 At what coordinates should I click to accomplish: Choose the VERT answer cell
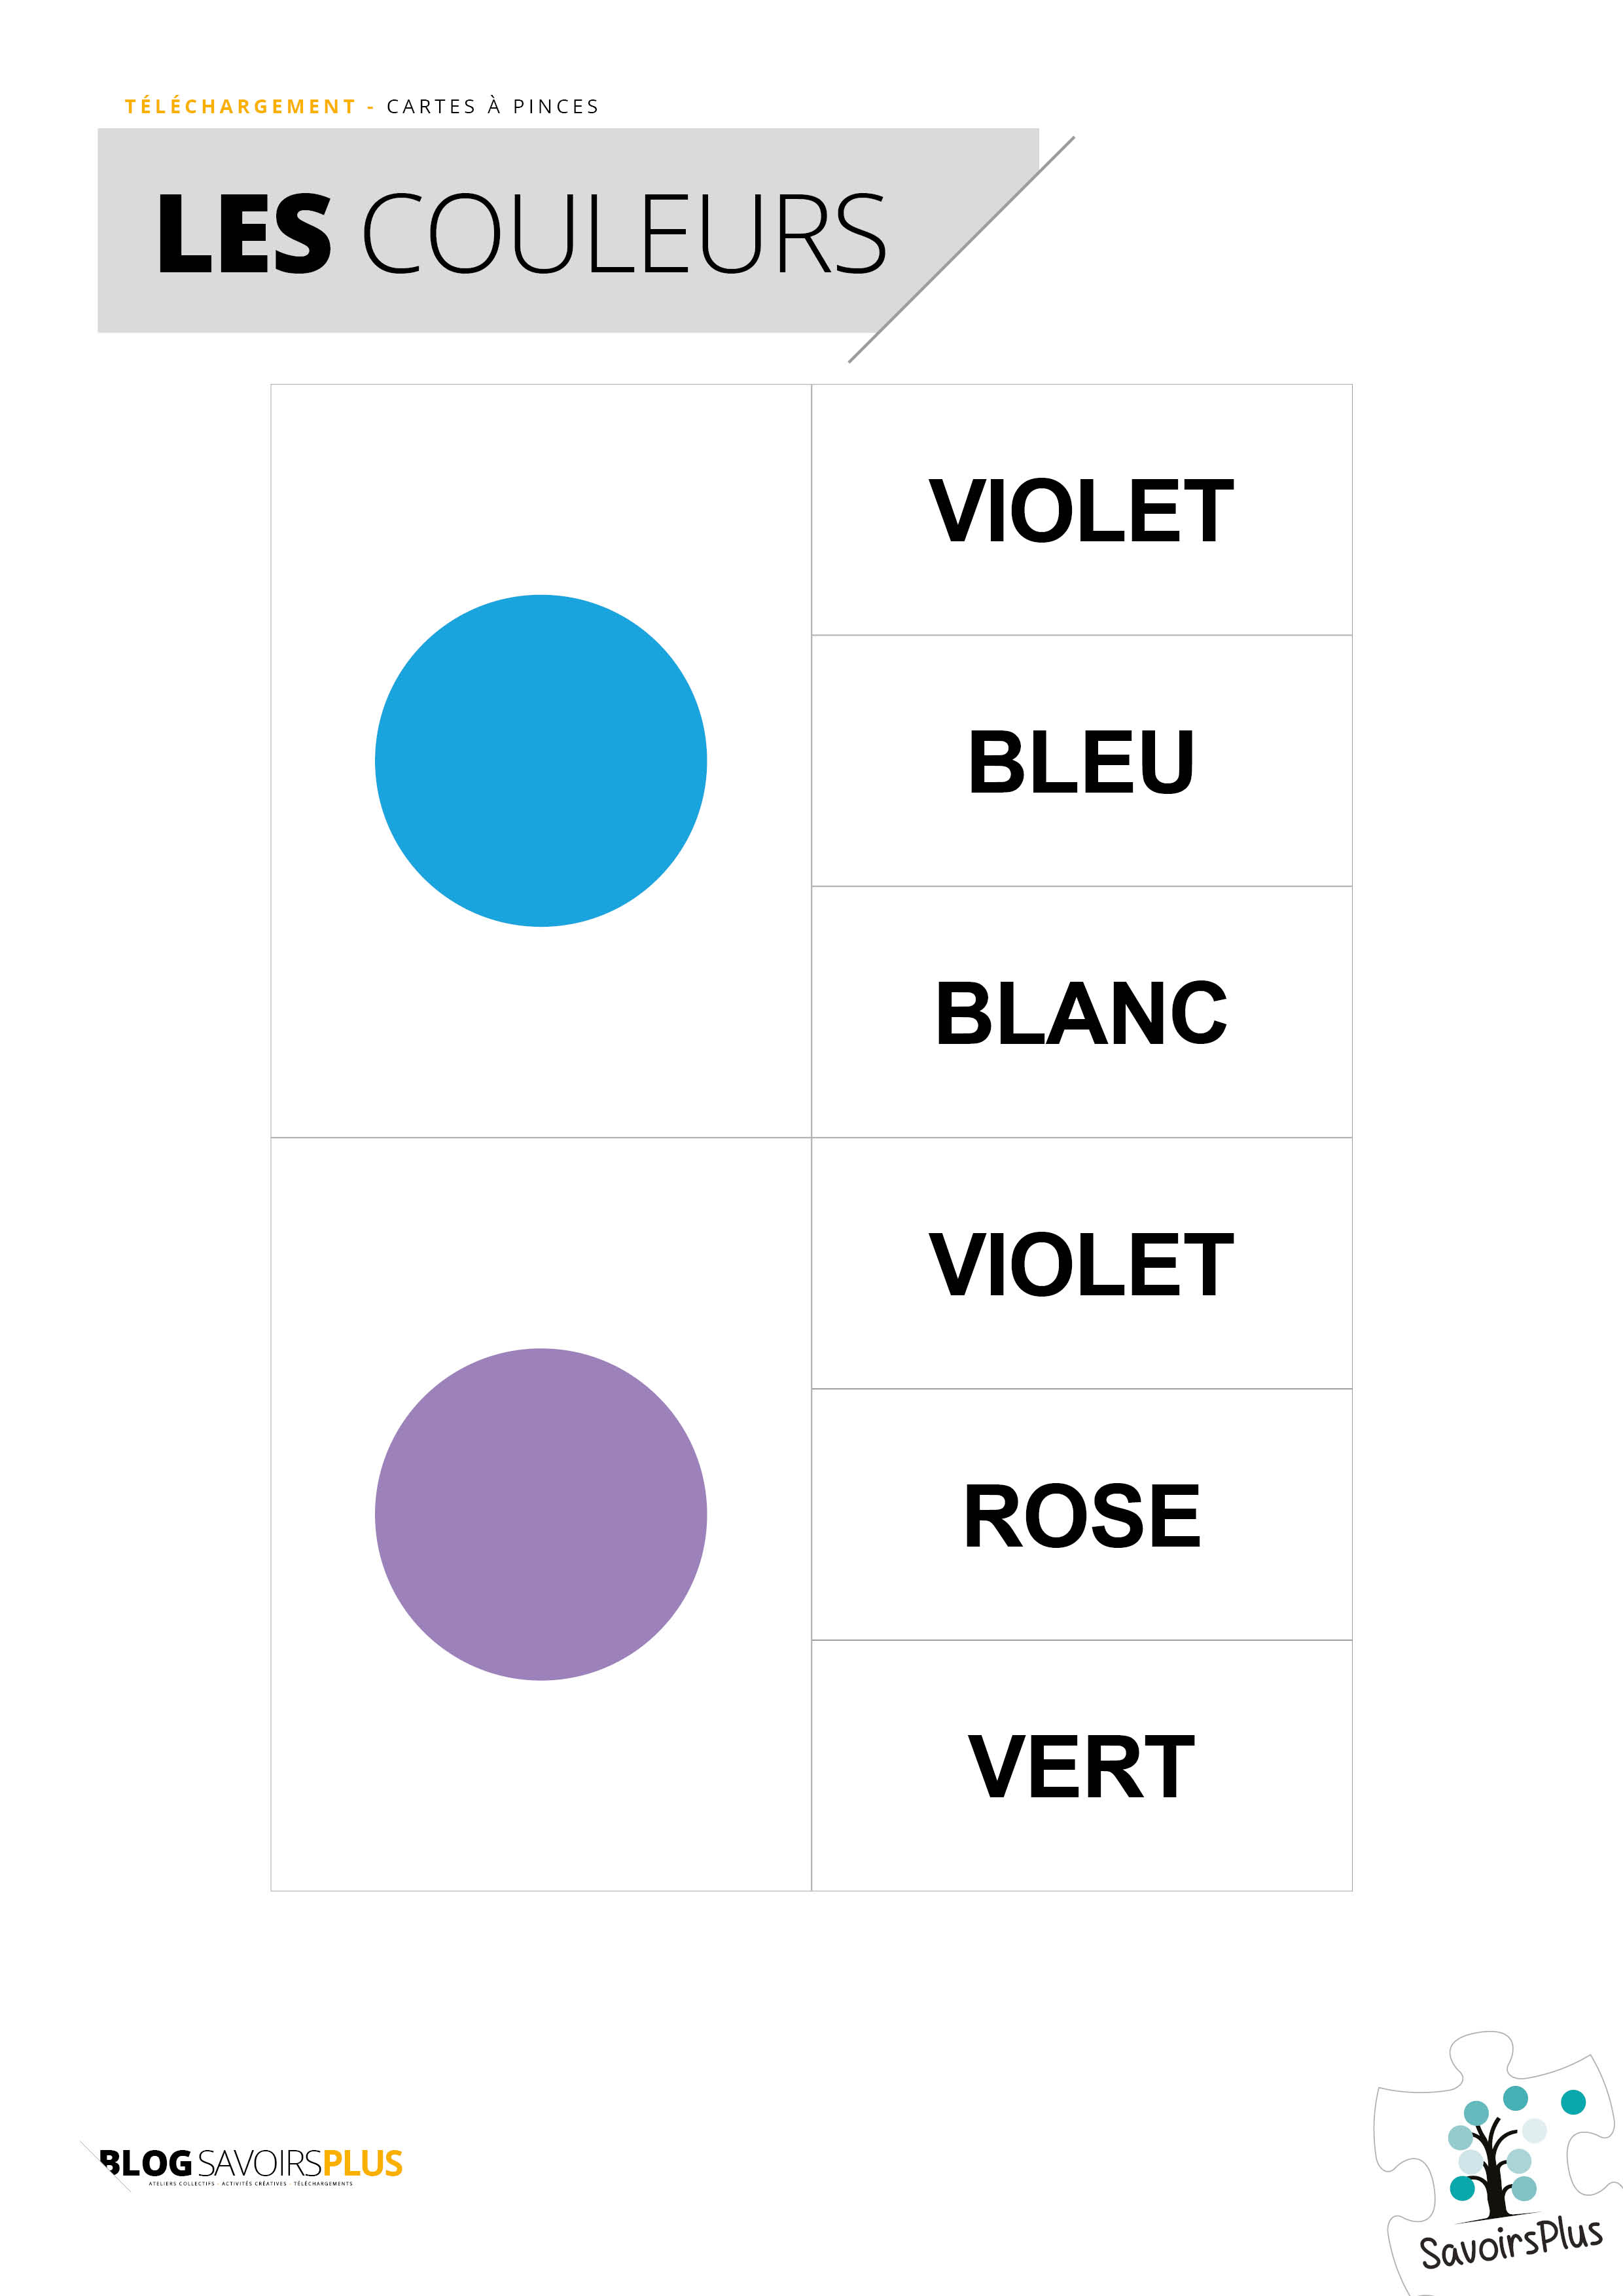pyautogui.click(x=1081, y=1767)
